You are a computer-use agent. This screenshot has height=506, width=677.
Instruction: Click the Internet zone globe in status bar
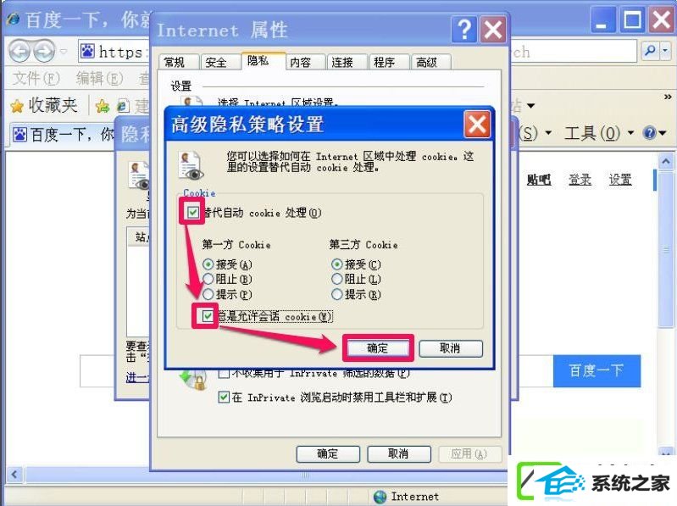pos(380,497)
